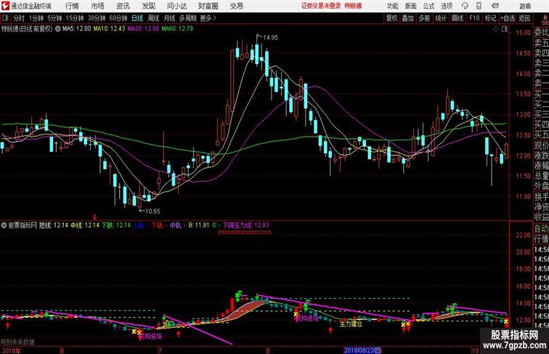This screenshot has height=354, width=549.
Task: Expand the 股票指标网 indicator settings arrow
Action: pos(4,225)
